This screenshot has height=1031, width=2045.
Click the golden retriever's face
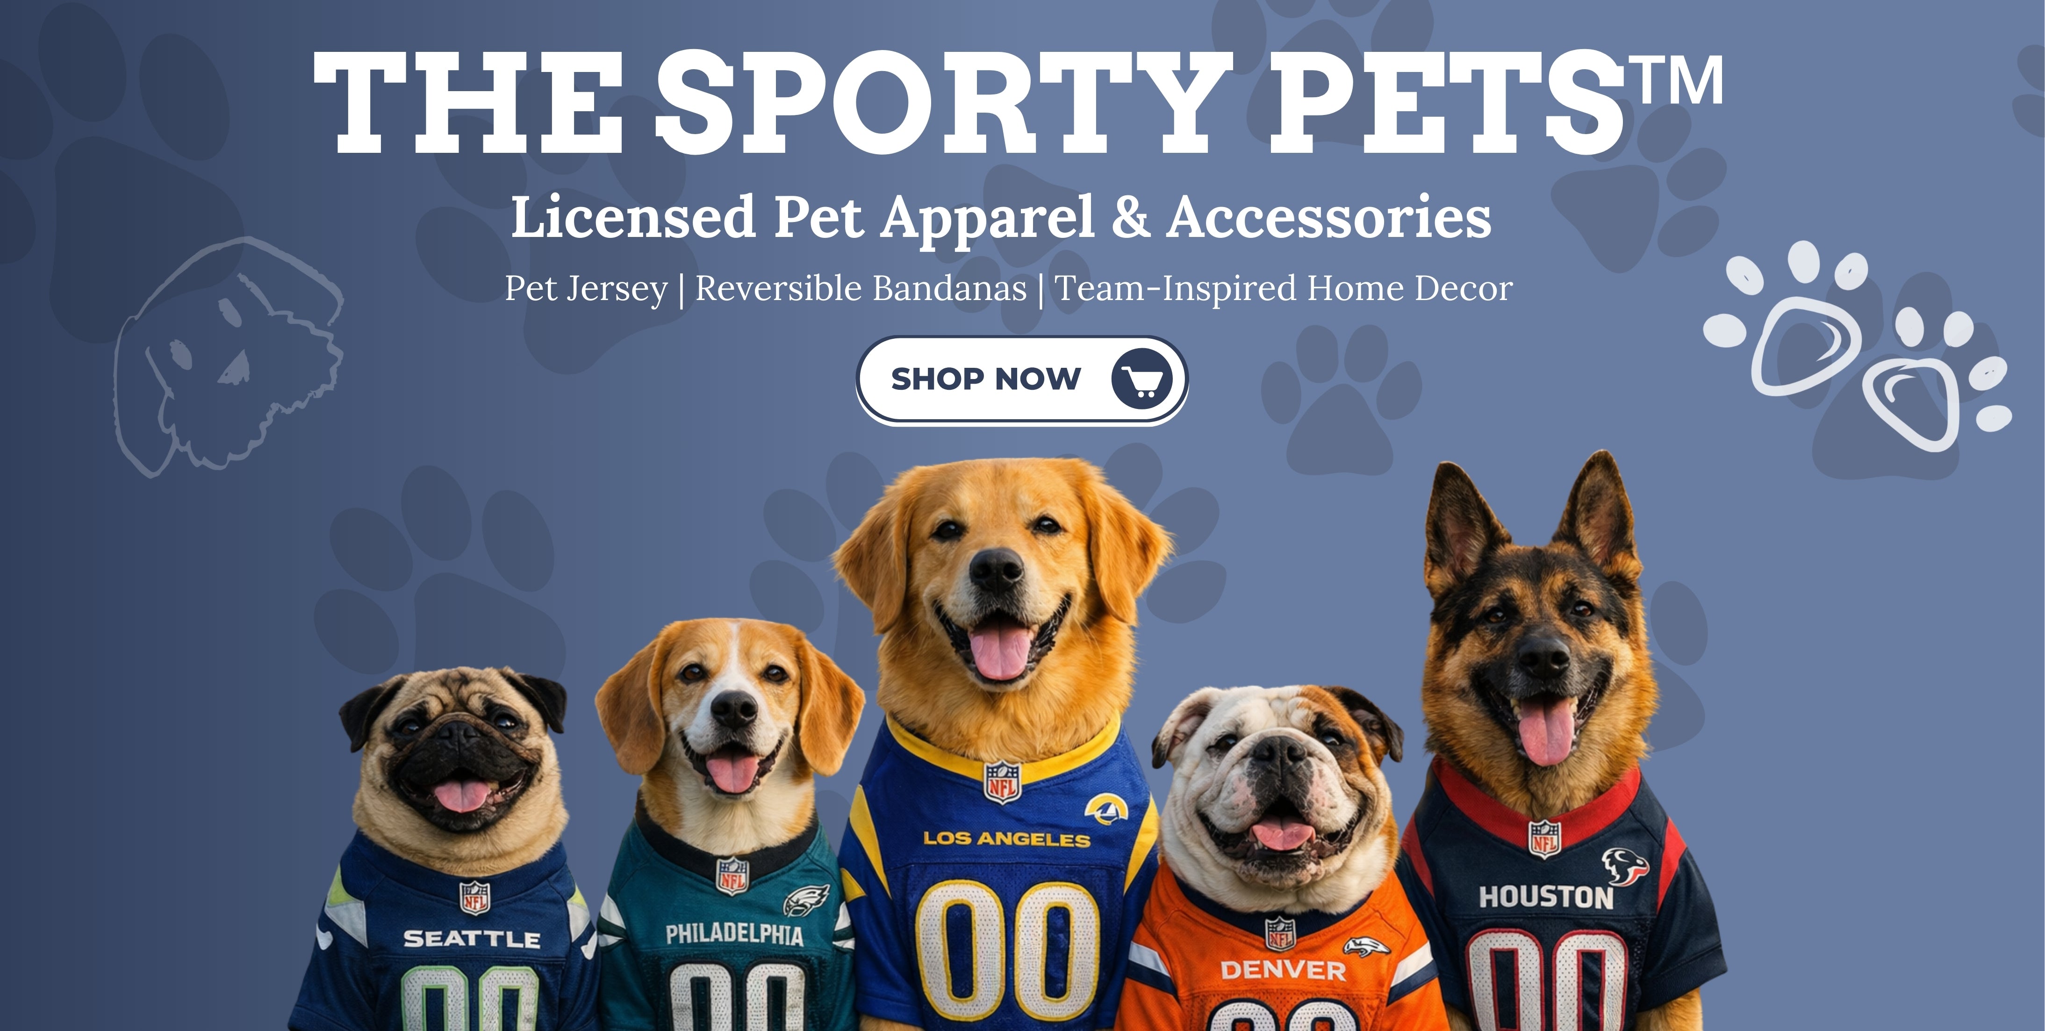coord(999,580)
